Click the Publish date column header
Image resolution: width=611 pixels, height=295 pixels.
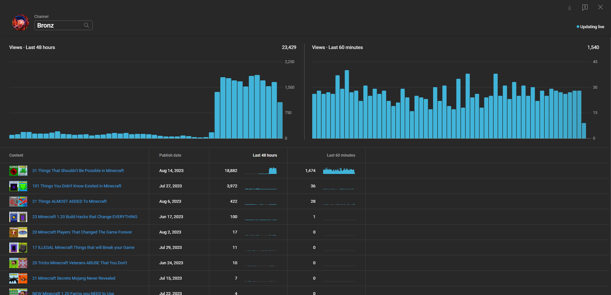[170, 155]
